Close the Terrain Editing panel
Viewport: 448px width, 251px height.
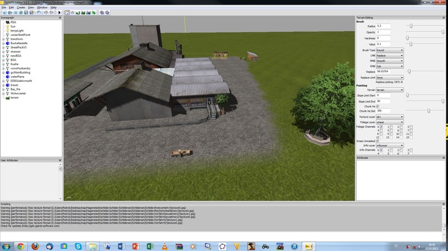444,18
